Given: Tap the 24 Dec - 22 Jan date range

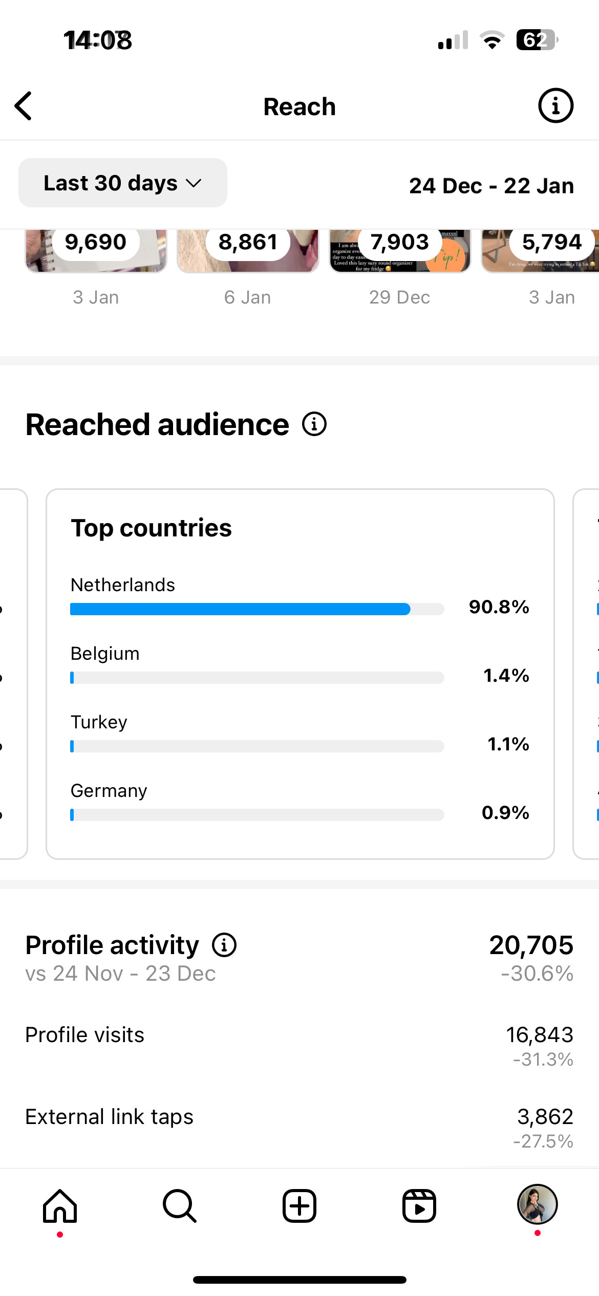Looking at the screenshot, I should pyautogui.click(x=491, y=186).
